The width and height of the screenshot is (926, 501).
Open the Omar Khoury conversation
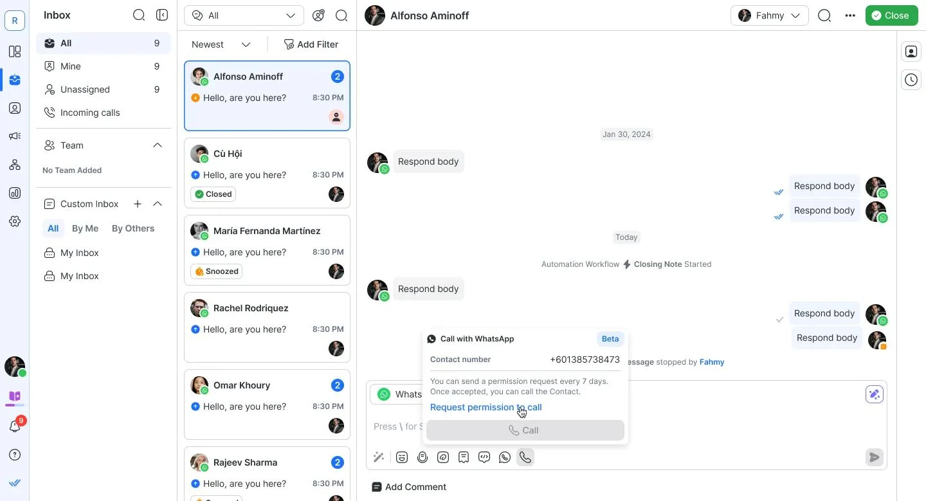(267, 405)
